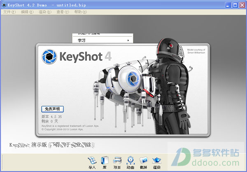Open the 查看 (View) menu
This screenshot has height=172, width=247.
click(63, 12)
